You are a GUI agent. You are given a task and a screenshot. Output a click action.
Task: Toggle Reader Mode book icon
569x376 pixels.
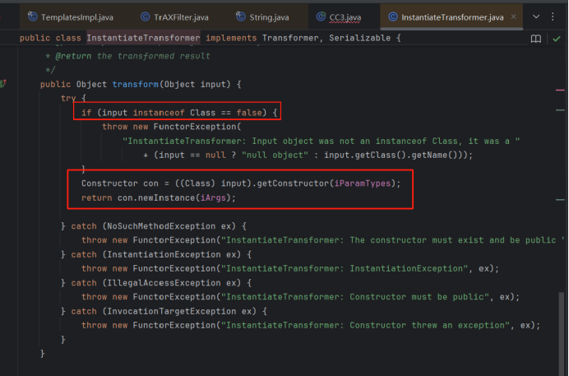coord(536,39)
